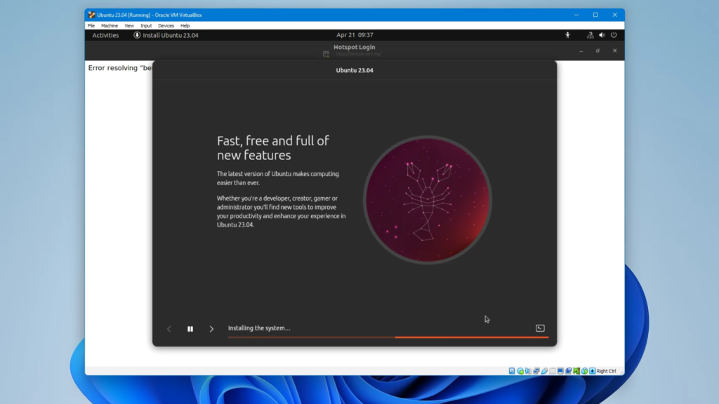Viewport: 719px width, 404px height.
Task: Restore the Hotspot Login window
Action: point(598,50)
